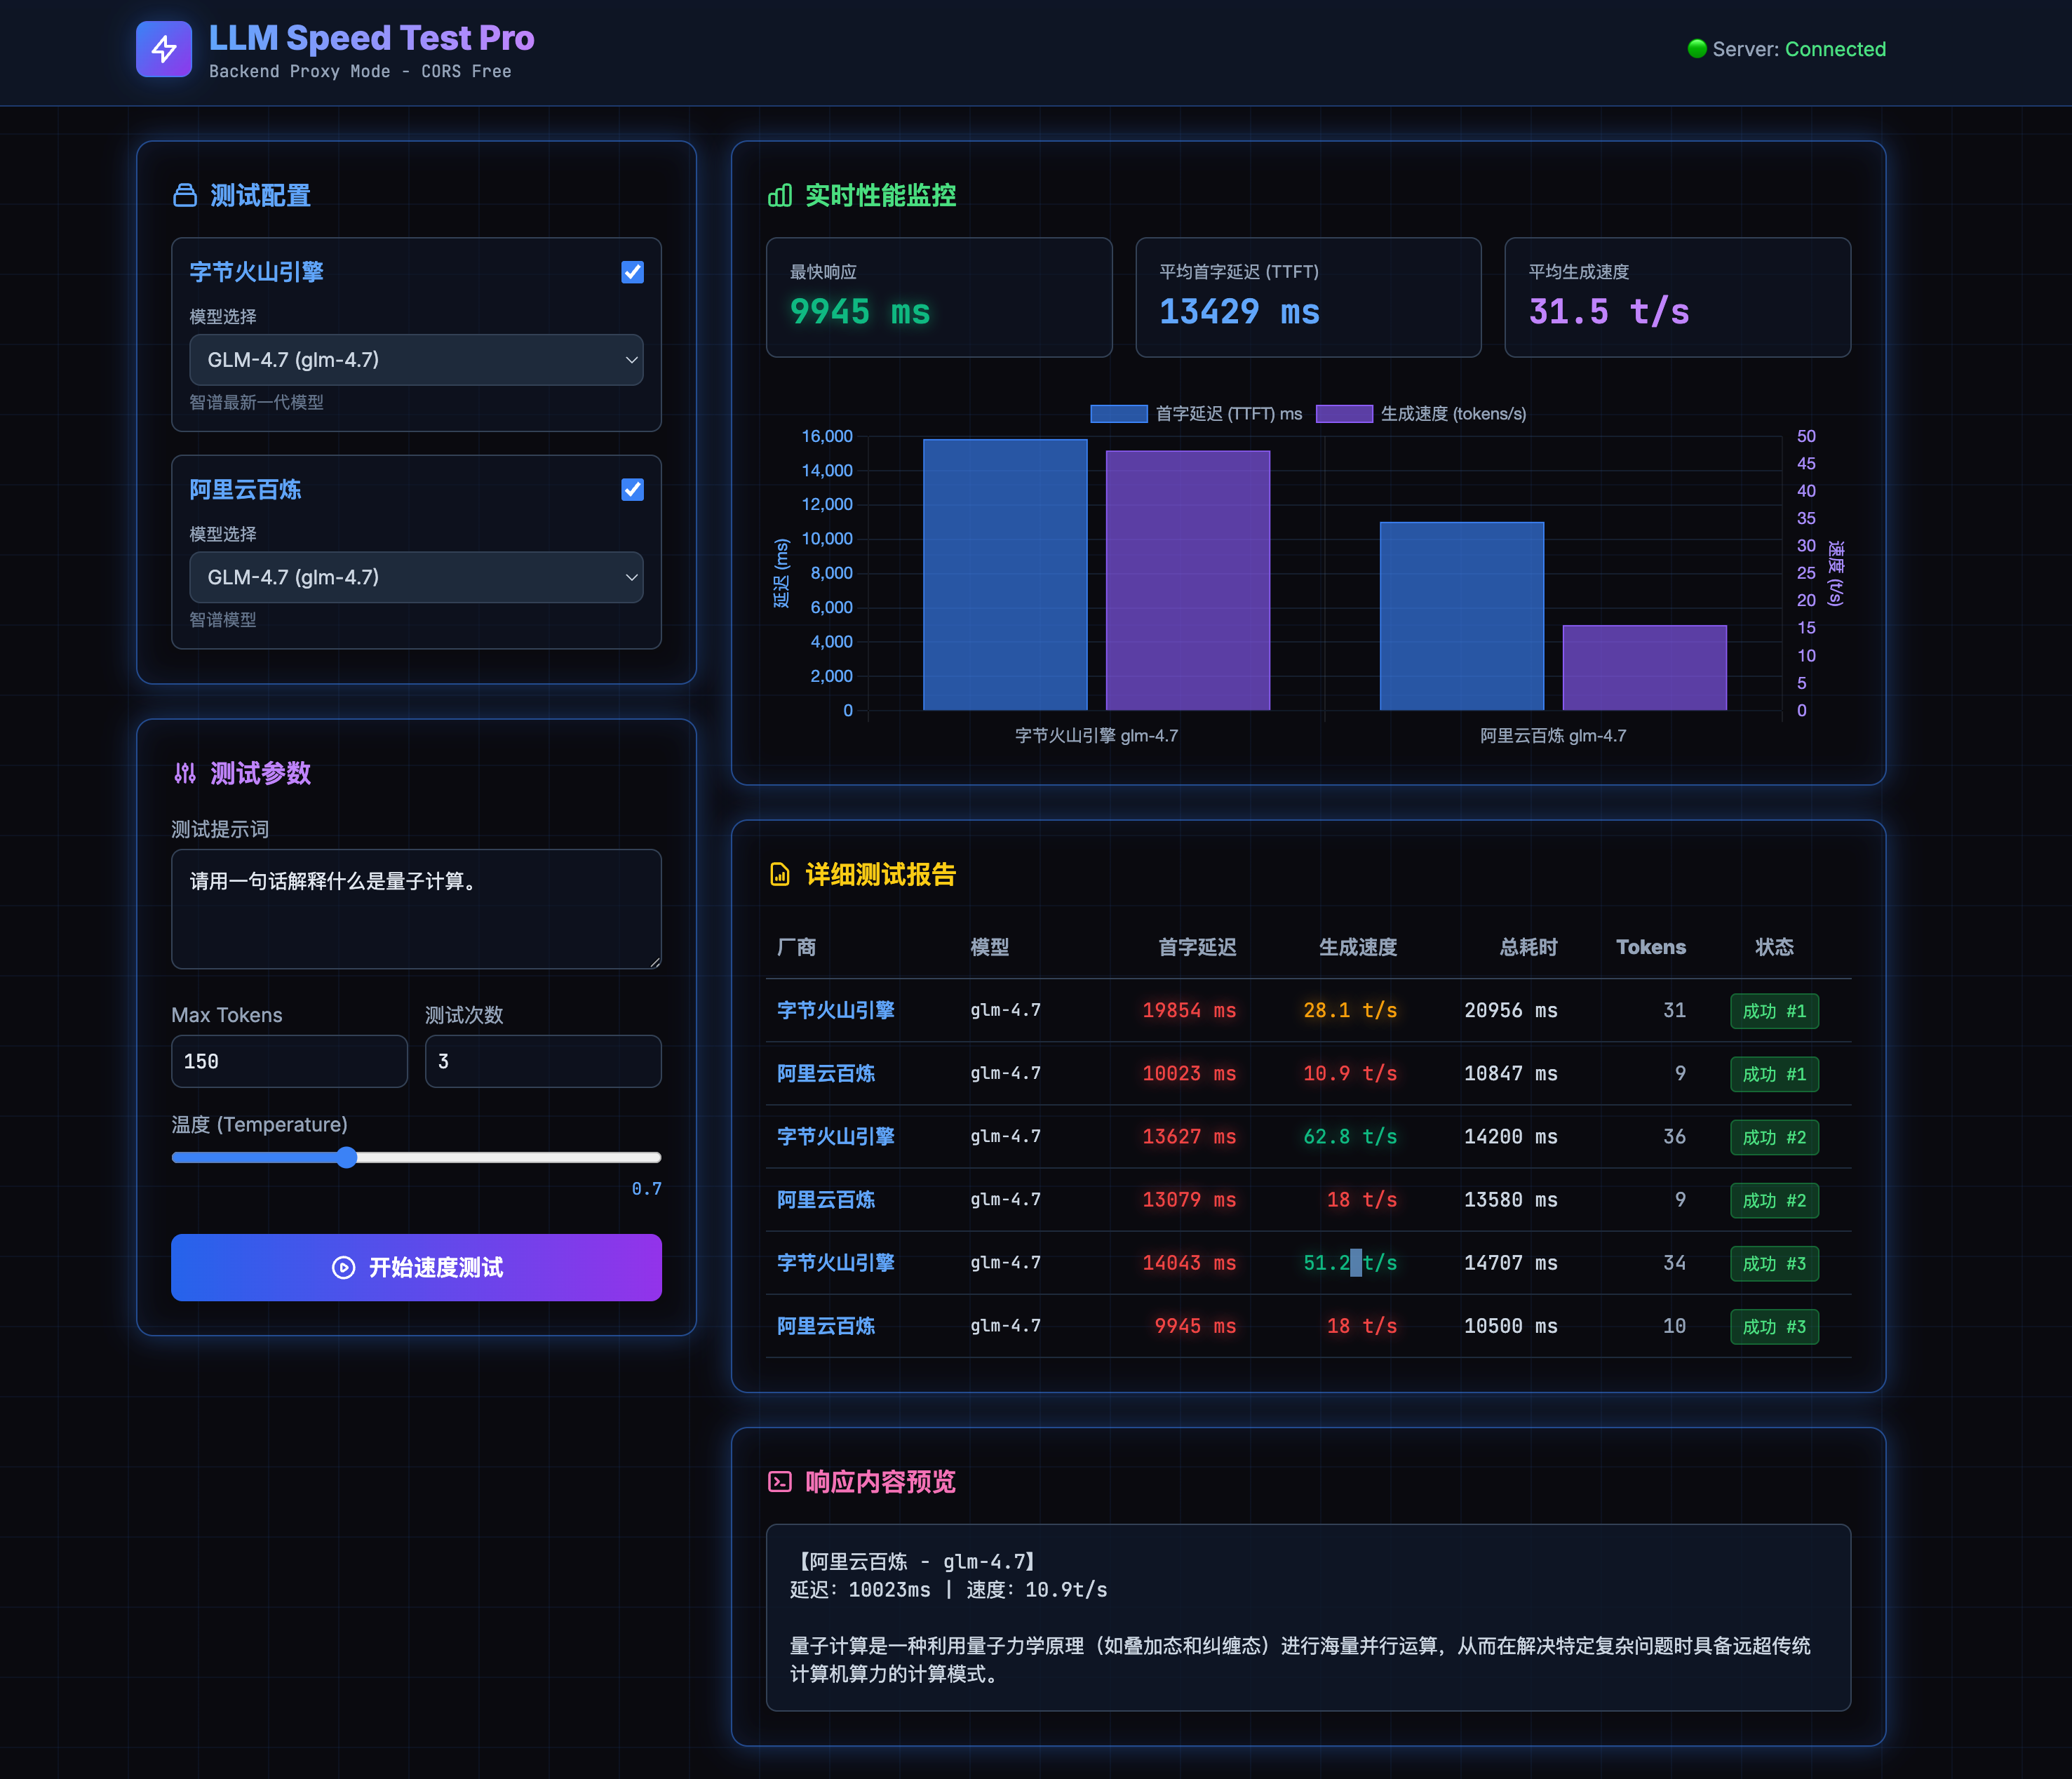Image resolution: width=2072 pixels, height=1779 pixels.
Task: Click 阿里云百炼 purple speed bar in chart
Action: 1645,668
